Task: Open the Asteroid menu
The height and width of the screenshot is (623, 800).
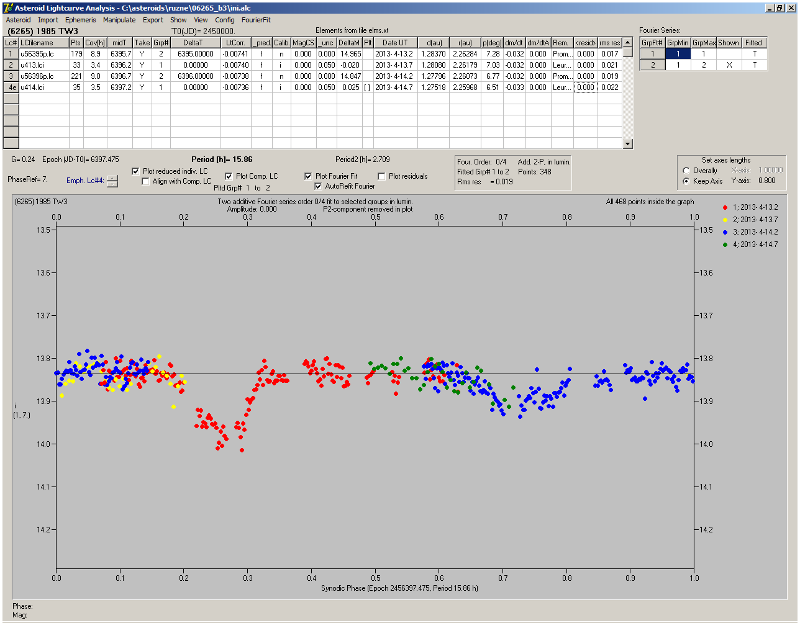Action: tap(18, 20)
